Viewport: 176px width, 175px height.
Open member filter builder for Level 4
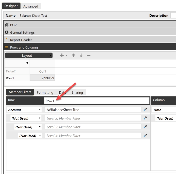tap(145, 135)
